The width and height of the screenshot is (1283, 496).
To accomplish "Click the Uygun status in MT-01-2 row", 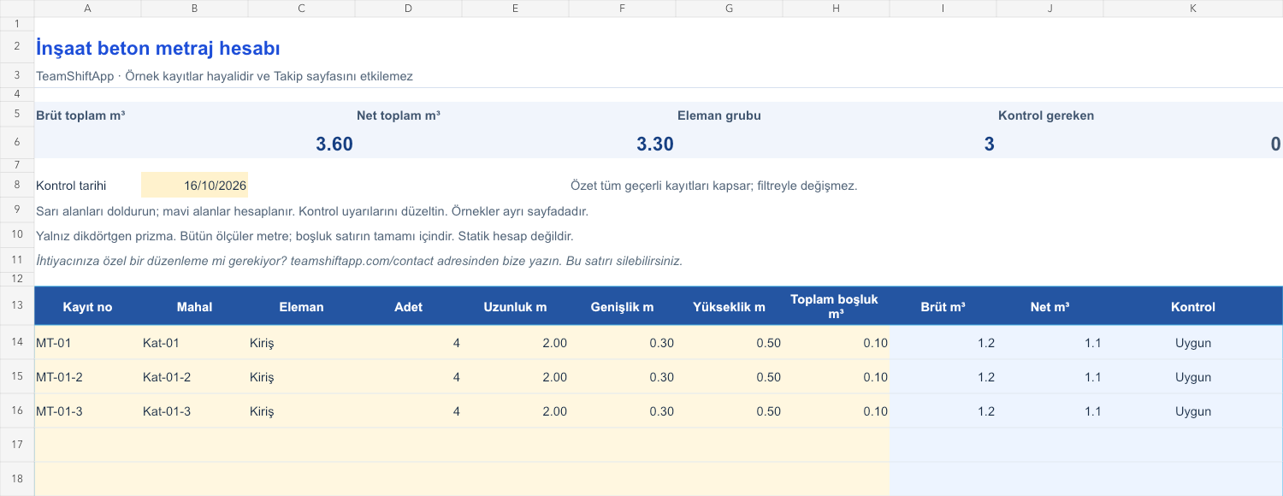I will pos(1193,377).
